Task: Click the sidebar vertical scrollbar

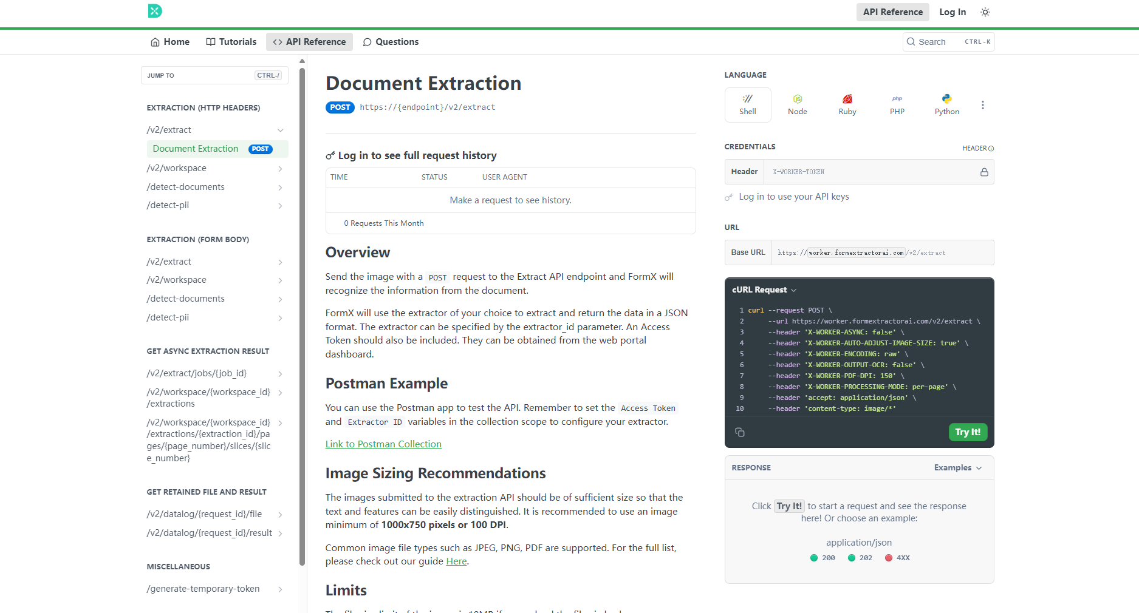Action: point(302,316)
